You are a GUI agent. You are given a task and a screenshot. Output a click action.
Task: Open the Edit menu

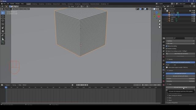pos(8,4)
